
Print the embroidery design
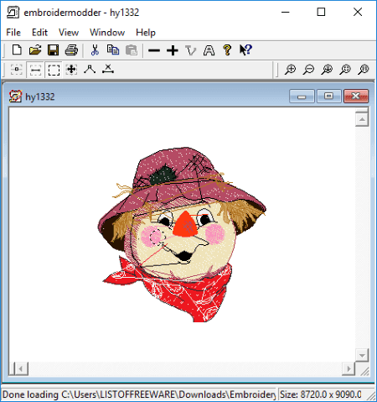pyautogui.click(x=71, y=50)
